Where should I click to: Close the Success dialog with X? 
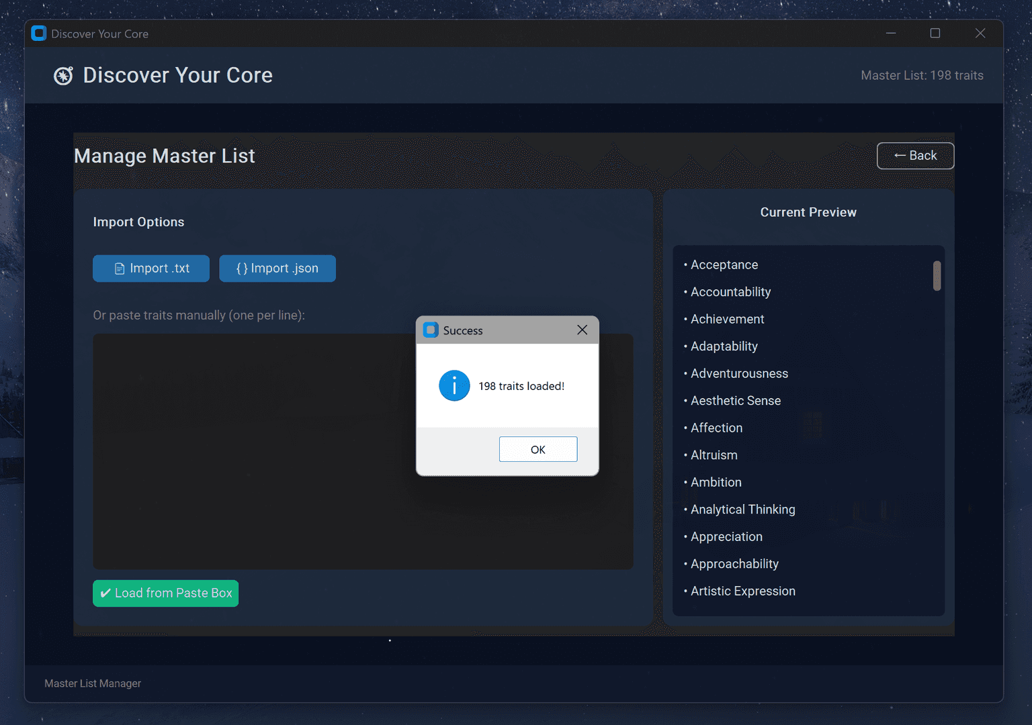tap(582, 330)
